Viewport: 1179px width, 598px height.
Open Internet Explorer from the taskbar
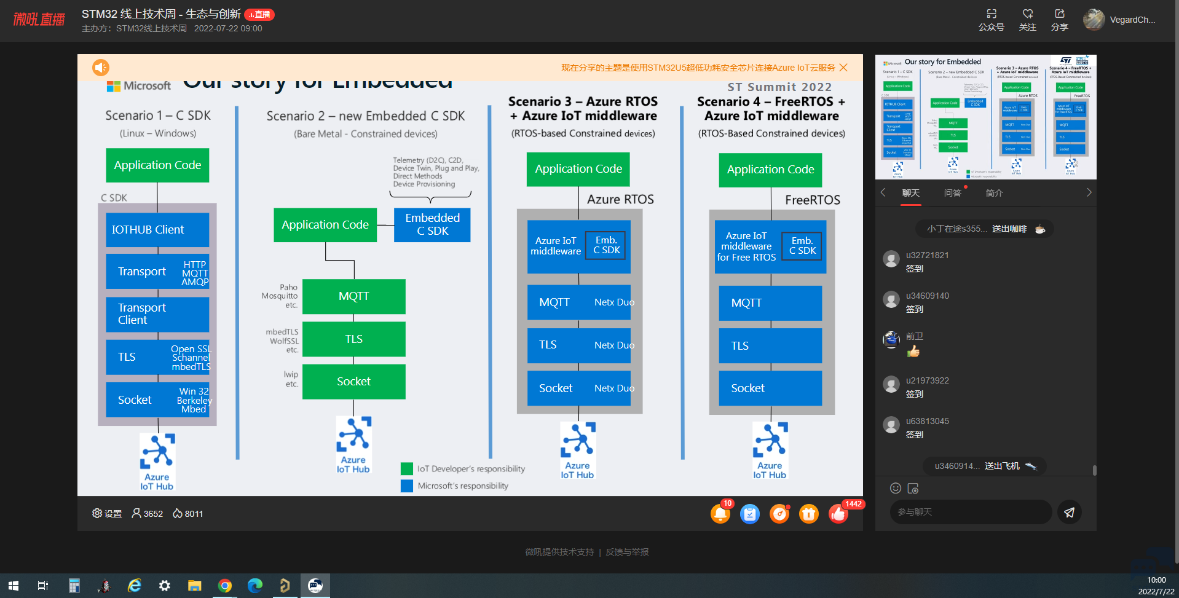point(134,586)
